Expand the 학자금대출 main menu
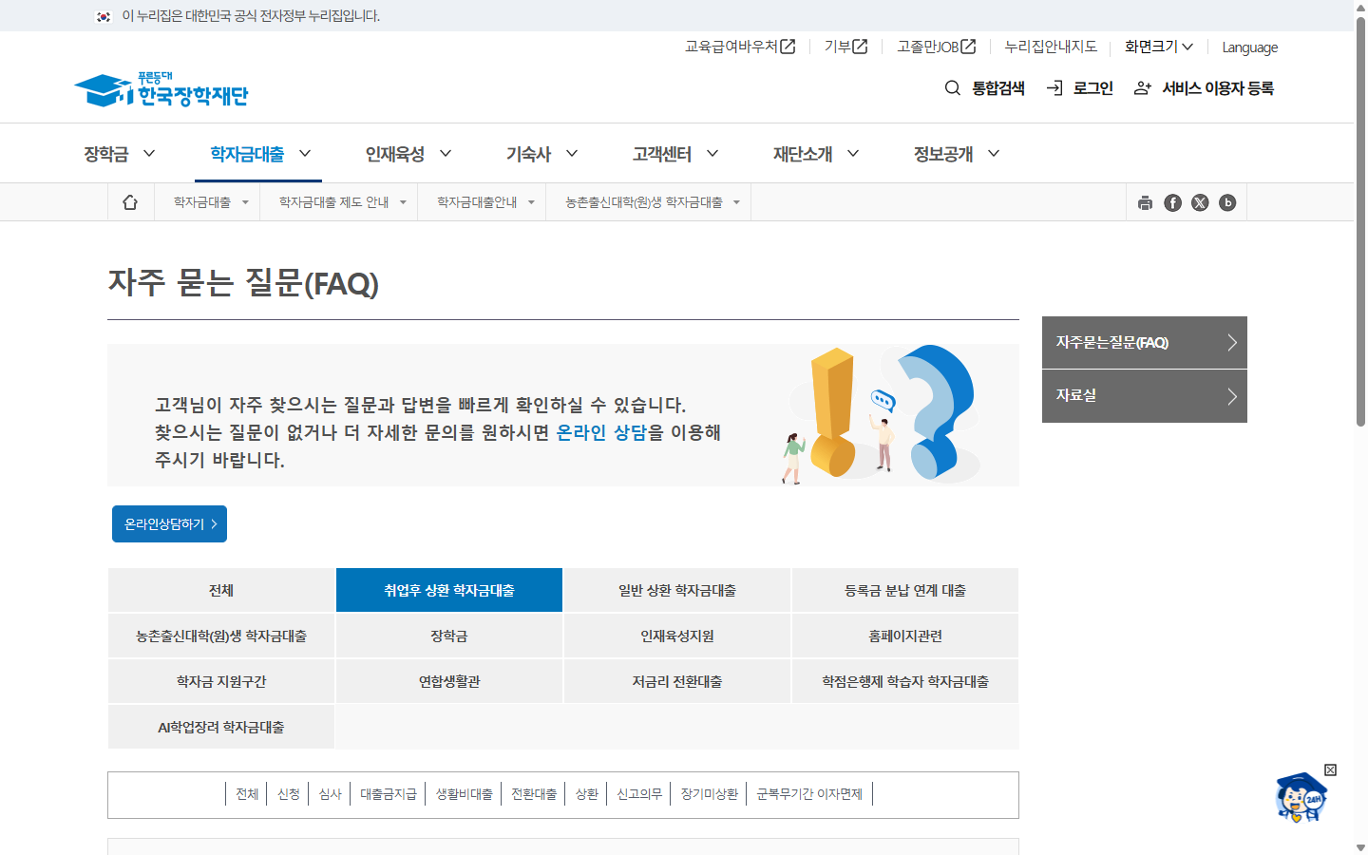Viewport: 1368px width, 855px height. [260, 154]
